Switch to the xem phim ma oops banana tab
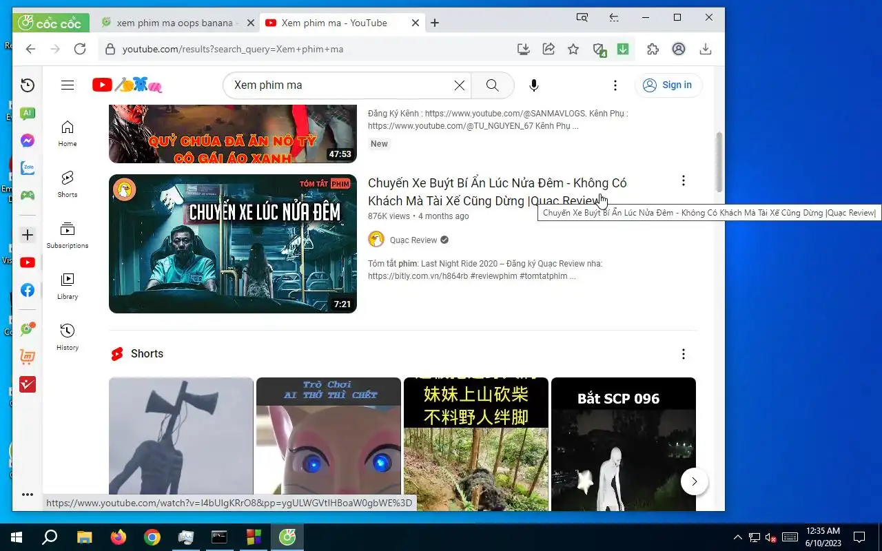The width and height of the screenshot is (882, 551). pos(176,23)
